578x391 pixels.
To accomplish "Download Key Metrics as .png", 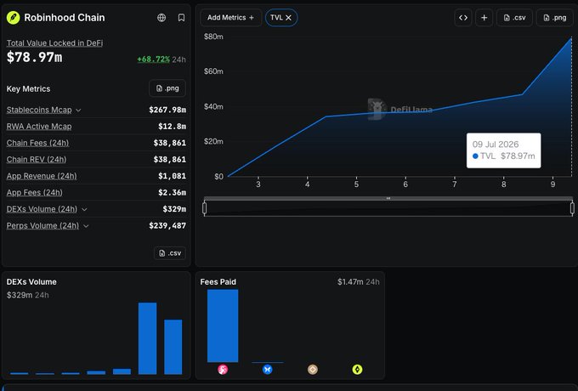I will tap(167, 88).
